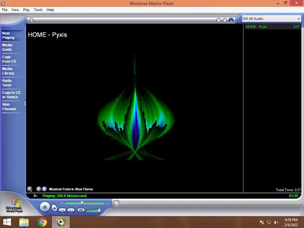The height and width of the screenshot is (228, 304).
Task: Pause playback with the round pause button
Action: coord(45,207)
